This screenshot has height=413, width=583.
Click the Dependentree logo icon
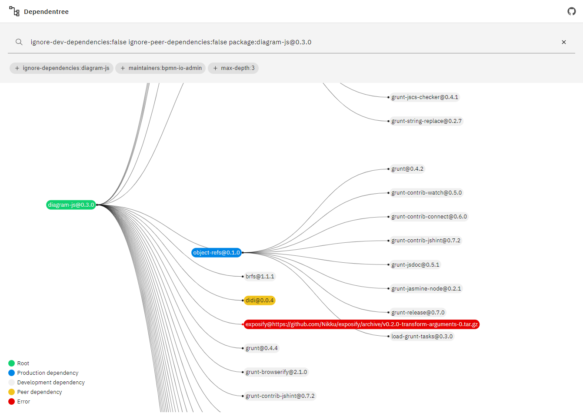[x=14, y=11]
